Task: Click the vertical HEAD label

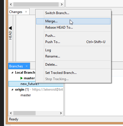Action: [x=10, y=35]
